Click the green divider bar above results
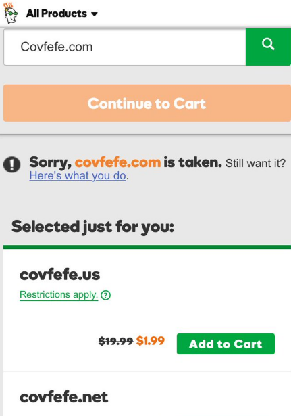Viewport: 291px width, 416px height. [147, 247]
